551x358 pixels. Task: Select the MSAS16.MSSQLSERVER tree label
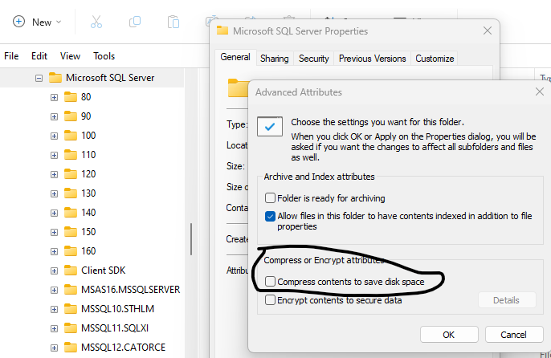[130, 290]
